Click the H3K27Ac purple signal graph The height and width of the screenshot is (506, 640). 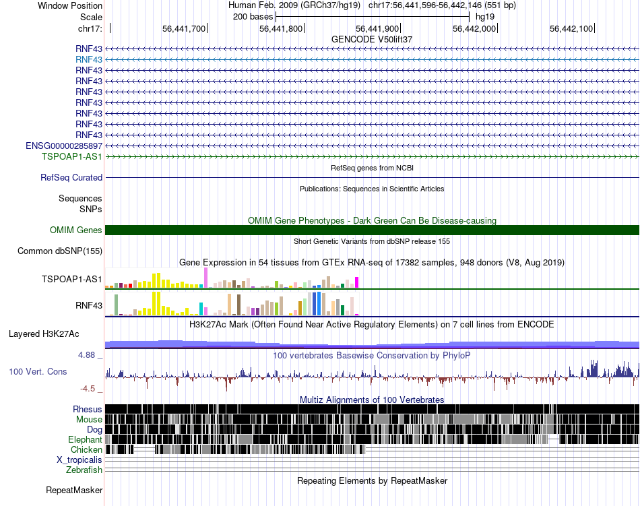(373, 345)
